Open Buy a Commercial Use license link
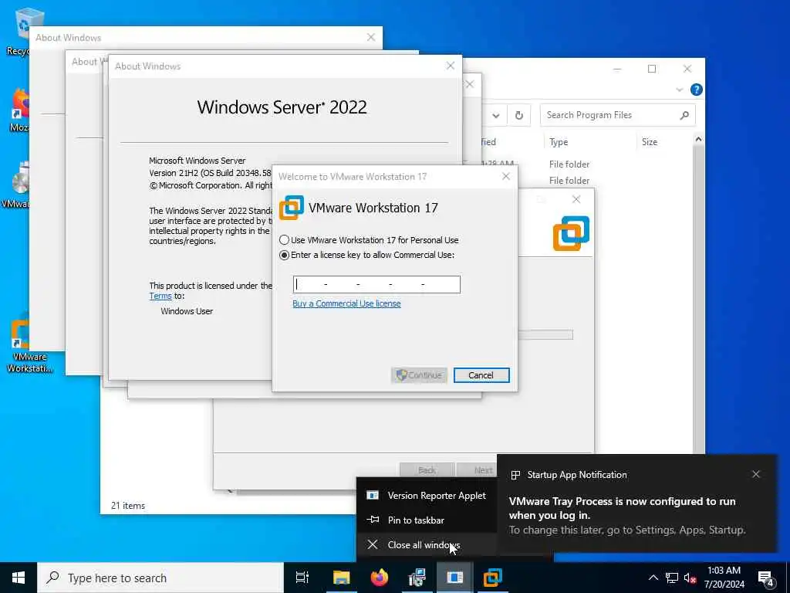 pyautogui.click(x=346, y=303)
